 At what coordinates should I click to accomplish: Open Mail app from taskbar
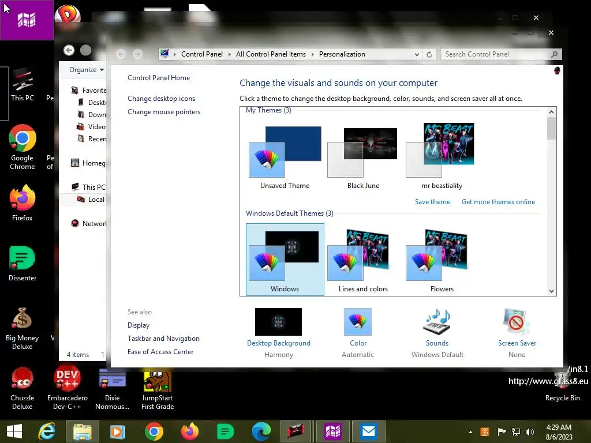(x=369, y=431)
